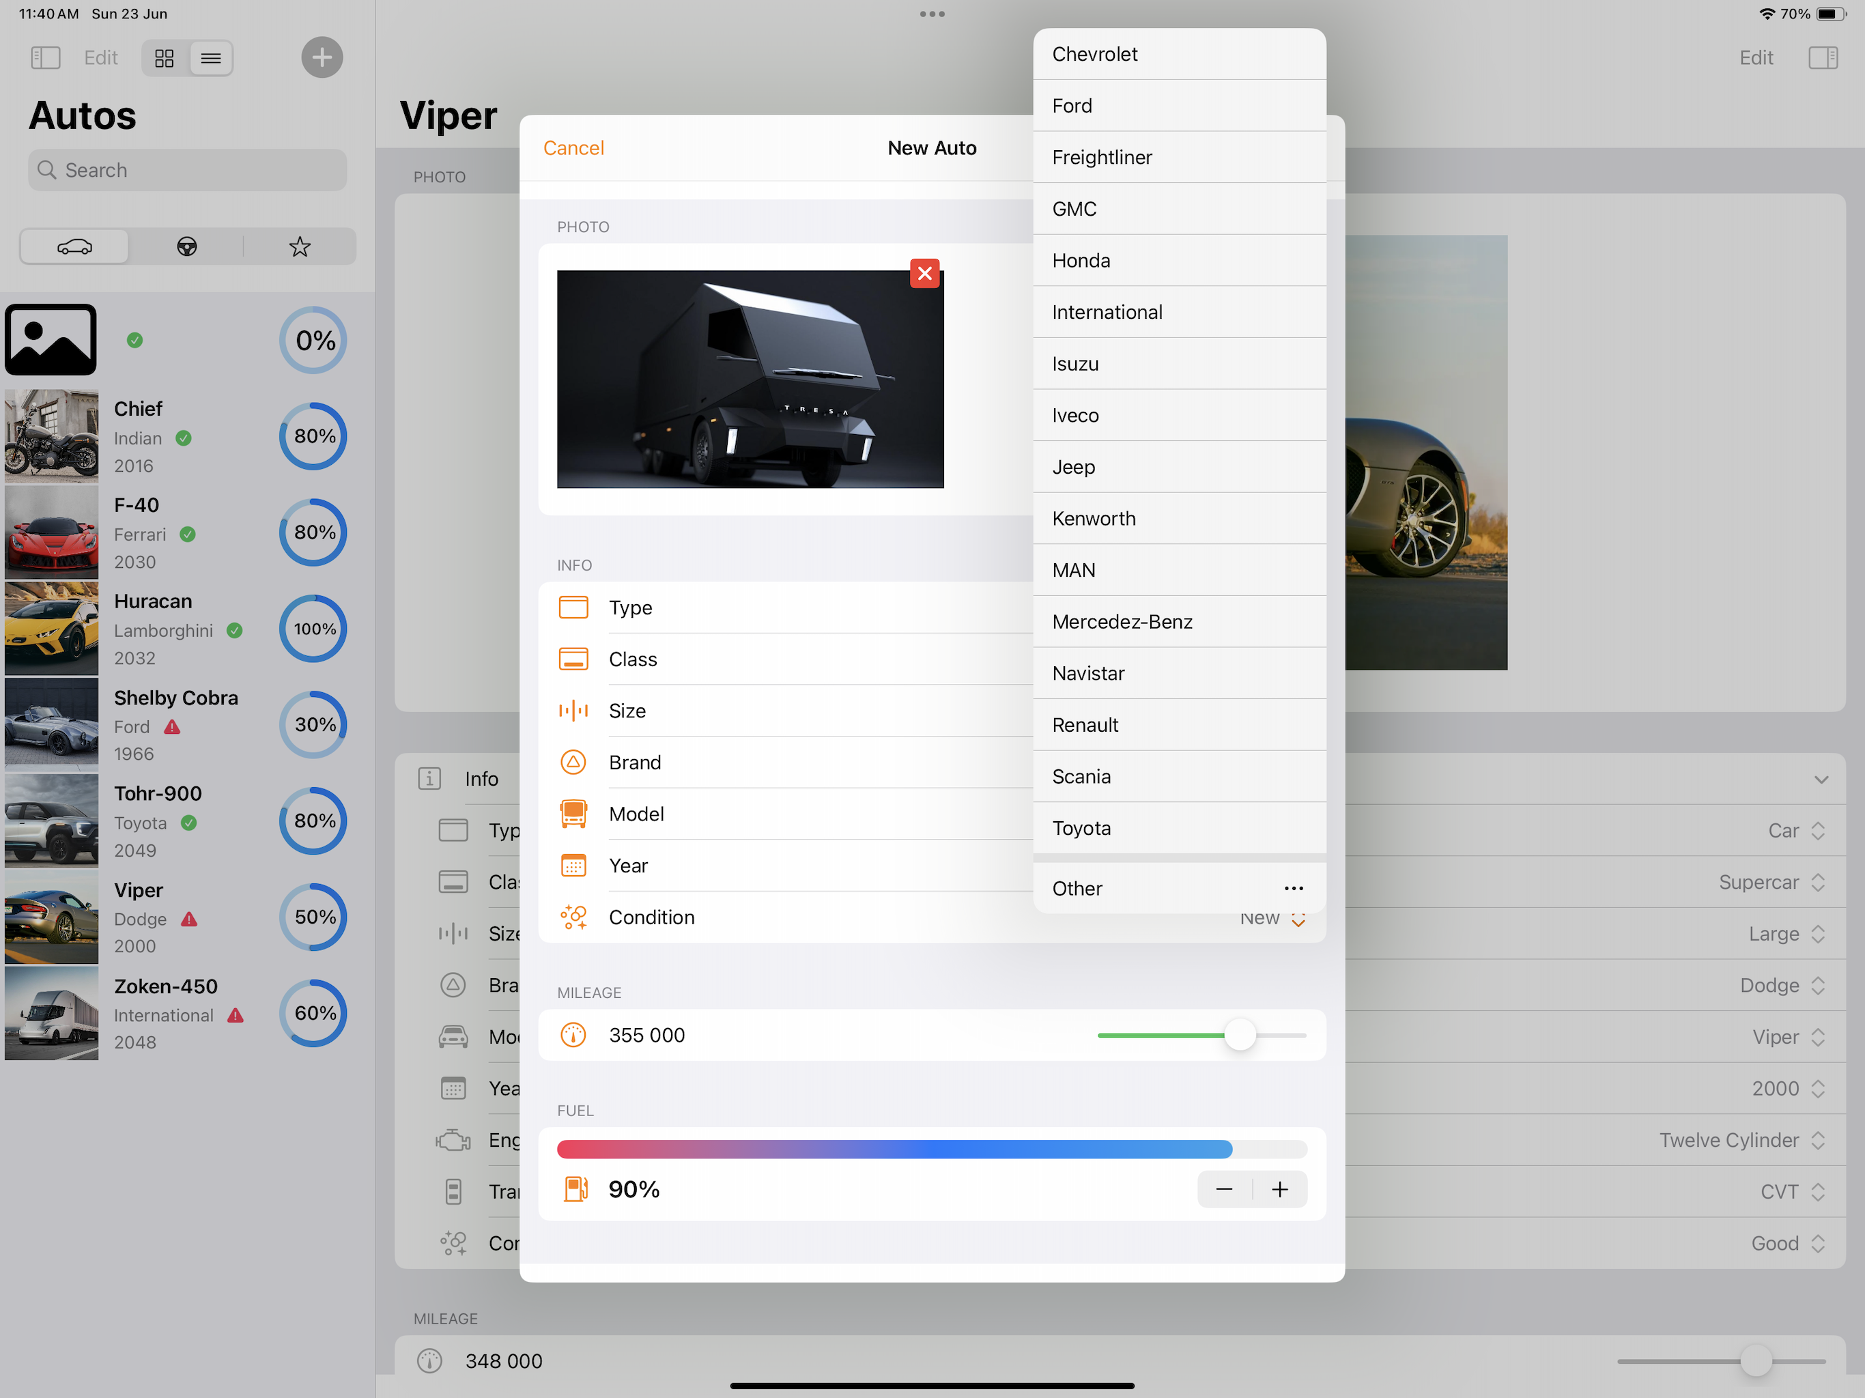Click the 355 000 mileage slider knob
1865x1398 pixels.
pos(1240,1035)
